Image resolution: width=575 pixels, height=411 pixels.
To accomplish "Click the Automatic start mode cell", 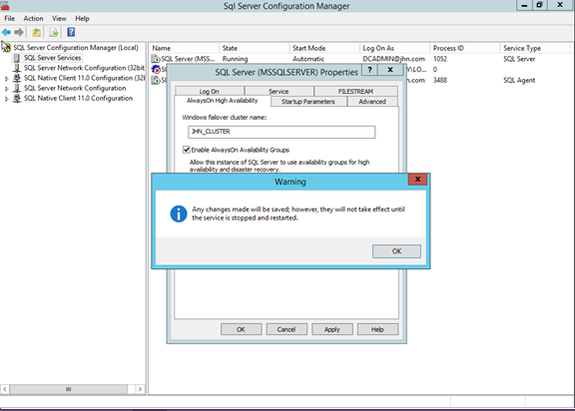I will [x=308, y=59].
